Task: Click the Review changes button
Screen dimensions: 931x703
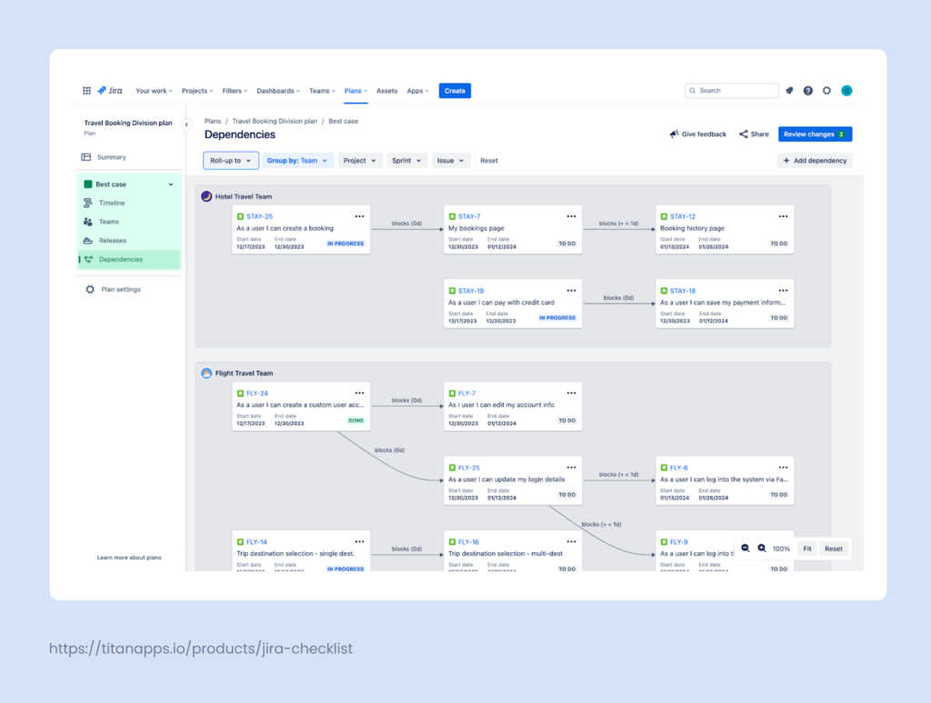Action: click(x=815, y=134)
